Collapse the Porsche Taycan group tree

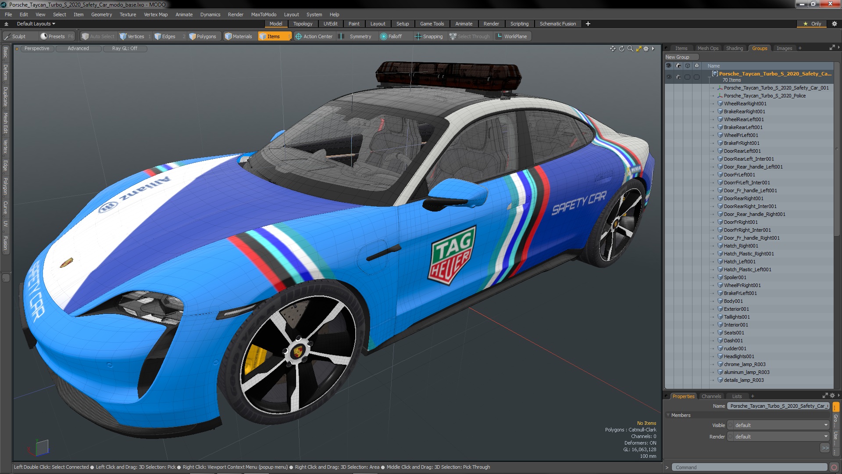[709, 78]
